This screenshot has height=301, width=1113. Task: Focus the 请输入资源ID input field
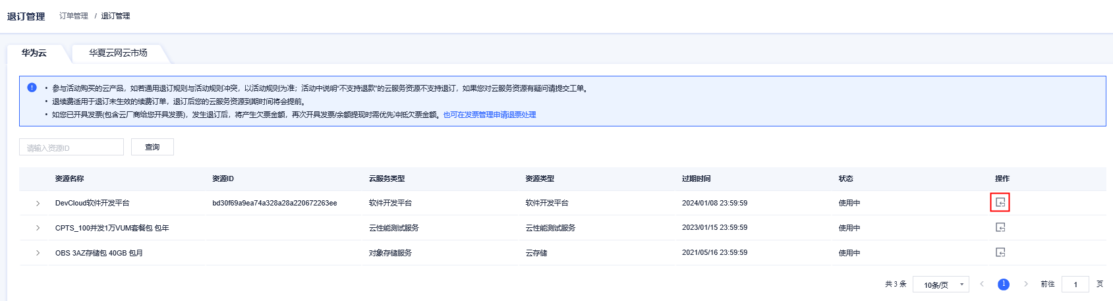71,148
